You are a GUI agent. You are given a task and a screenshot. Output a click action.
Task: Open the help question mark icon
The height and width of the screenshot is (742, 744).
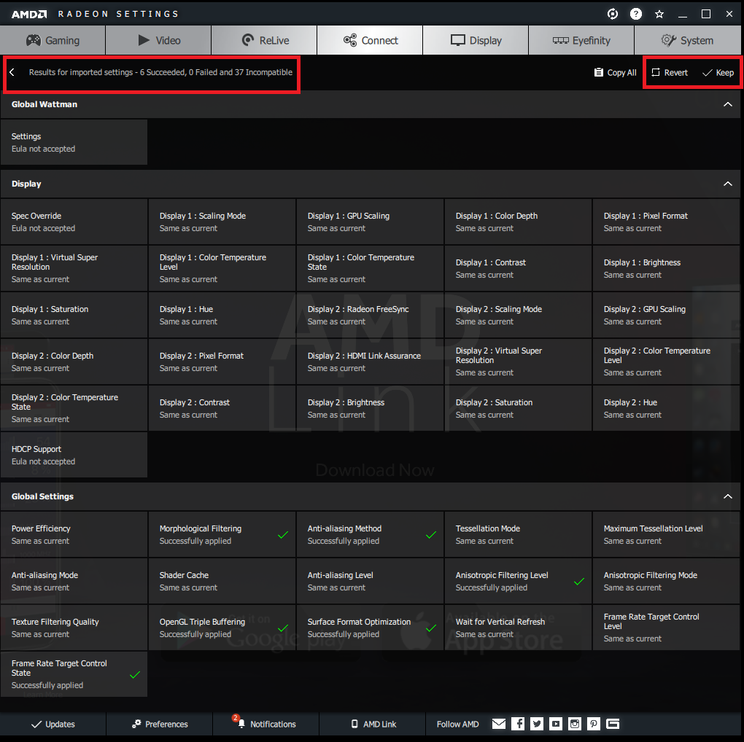(x=636, y=15)
